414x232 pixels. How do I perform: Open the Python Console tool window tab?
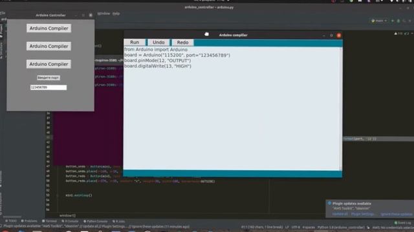[95, 221]
